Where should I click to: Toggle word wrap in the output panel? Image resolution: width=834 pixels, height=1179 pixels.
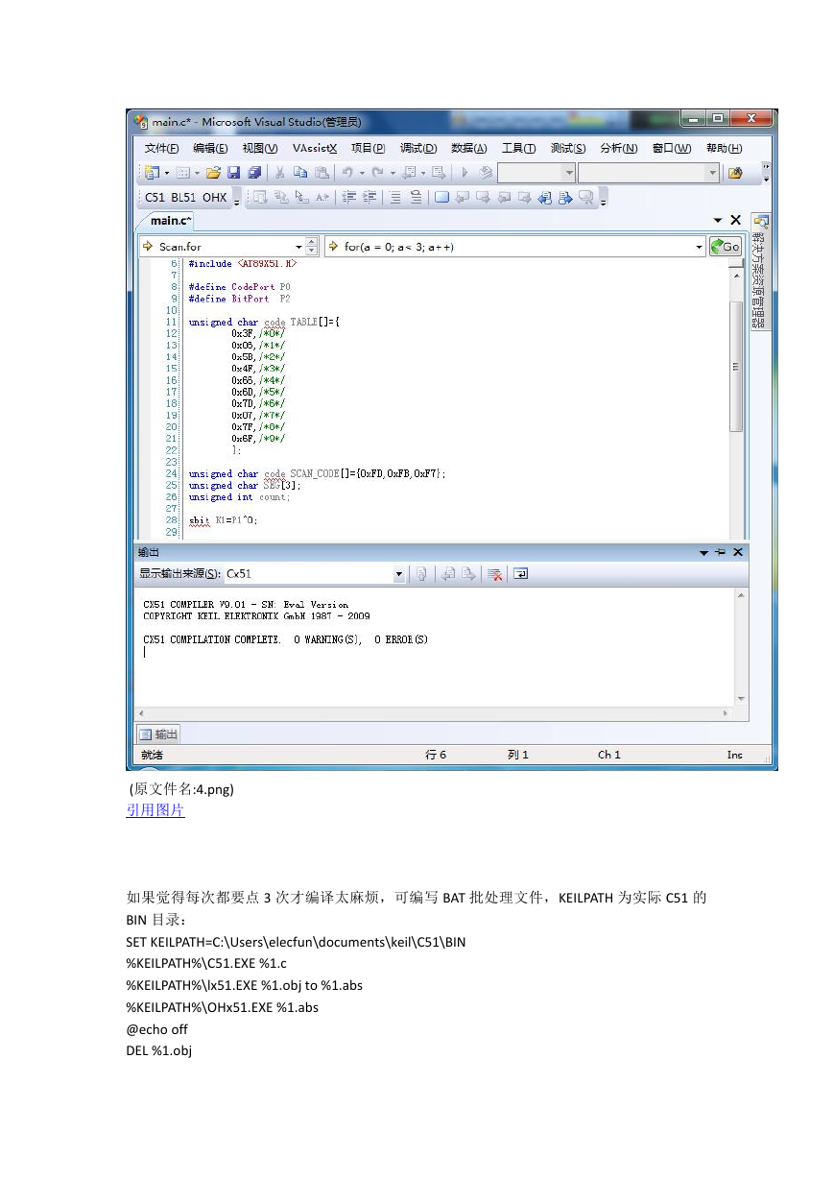(521, 574)
